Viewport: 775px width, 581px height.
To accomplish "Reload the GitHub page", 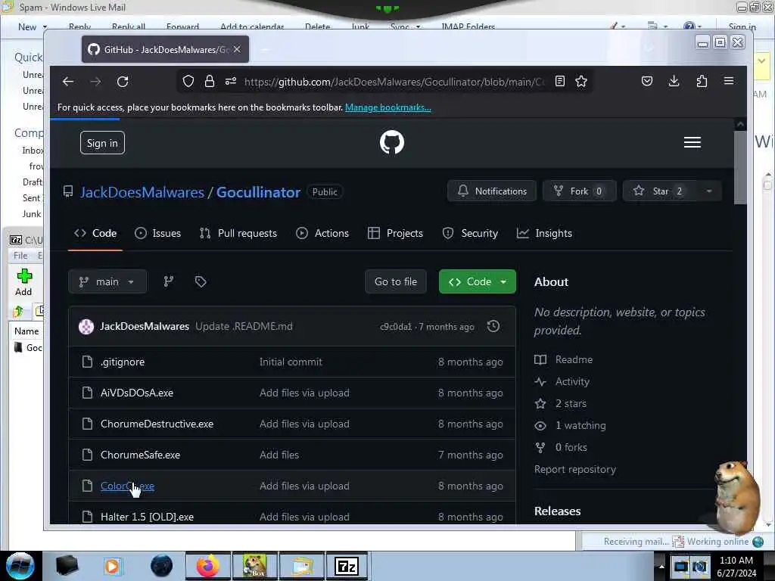I will click(x=123, y=82).
